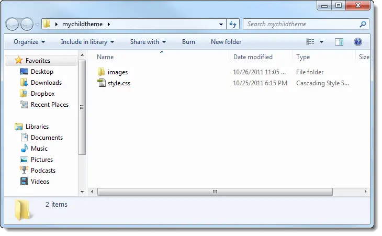The image size is (382, 236).
Task: Open the view options dropdown arrow
Action: (x=322, y=42)
